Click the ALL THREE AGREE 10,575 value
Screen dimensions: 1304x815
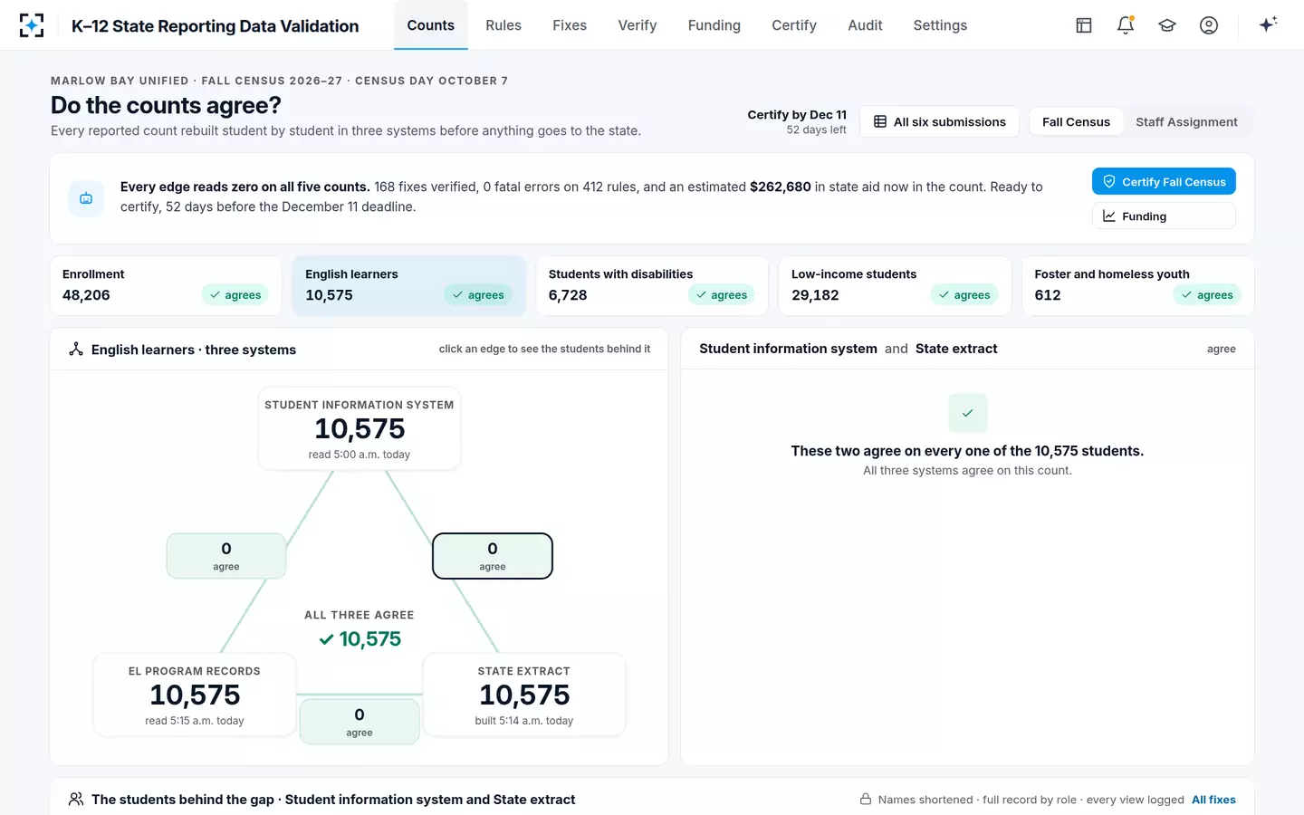click(x=360, y=639)
